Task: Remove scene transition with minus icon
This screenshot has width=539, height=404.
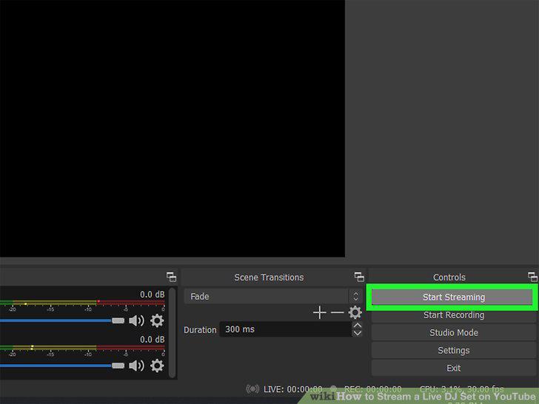Action: (x=337, y=312)
